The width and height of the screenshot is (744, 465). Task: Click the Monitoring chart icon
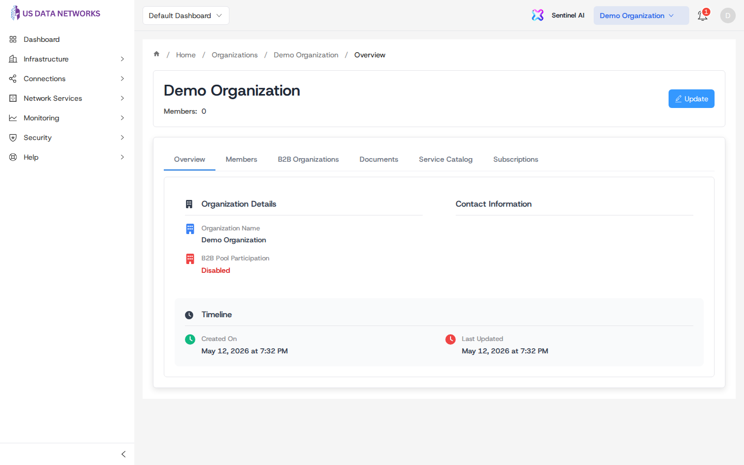13,118
